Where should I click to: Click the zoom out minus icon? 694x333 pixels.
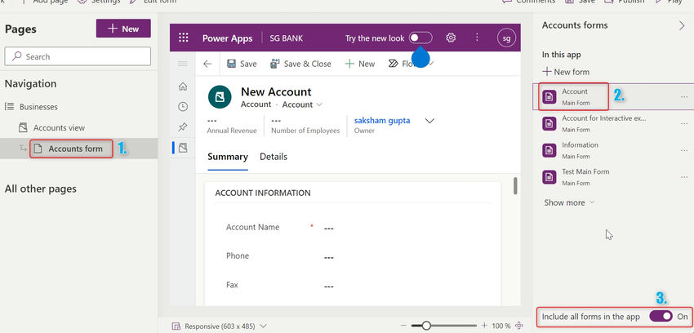[x=403, y=326]
